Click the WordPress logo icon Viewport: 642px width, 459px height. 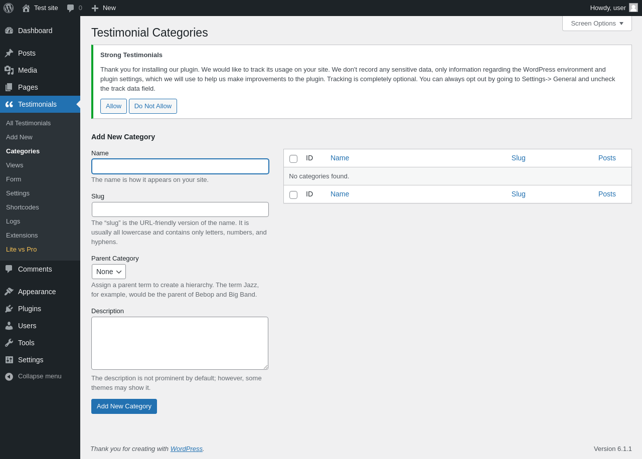point(9,8)
